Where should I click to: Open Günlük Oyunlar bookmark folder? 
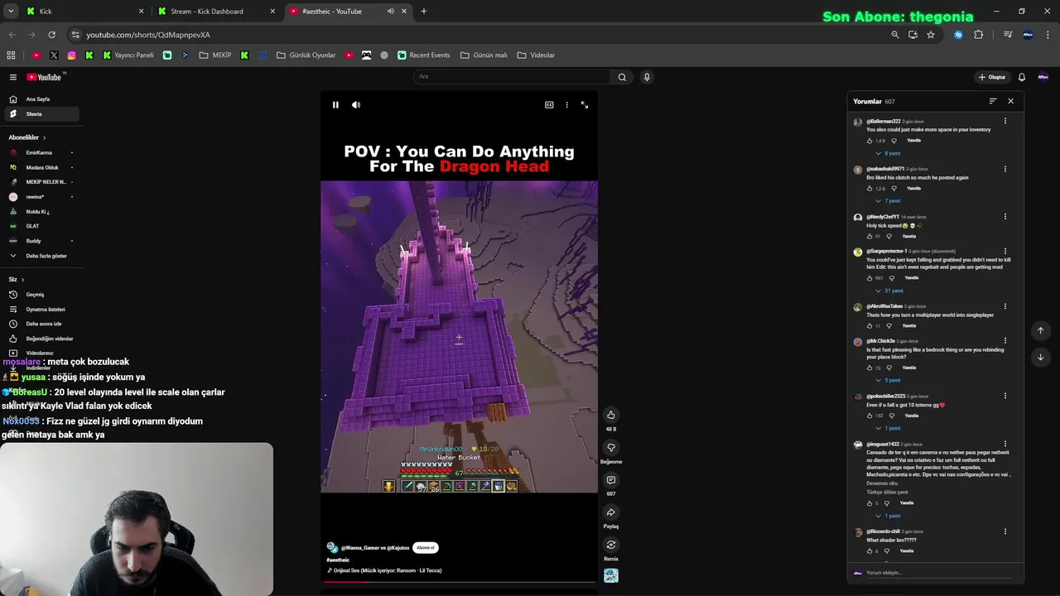click(306, 55)
